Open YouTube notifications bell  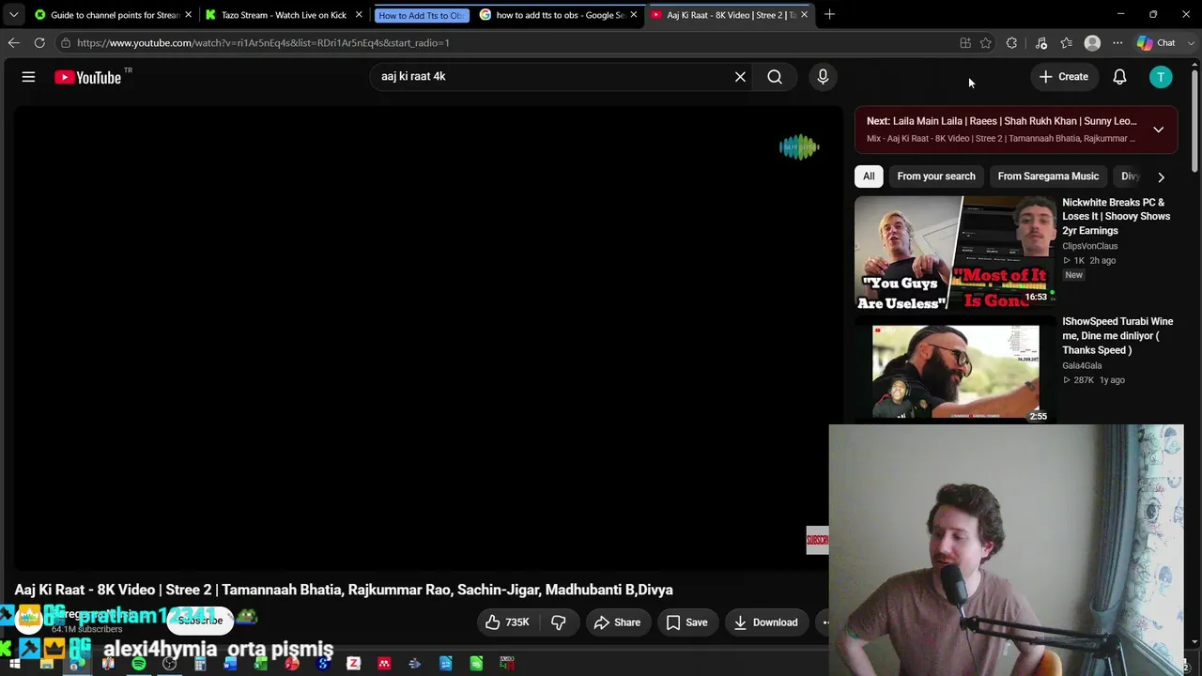pyautogui.click(x=1119, y=77)
